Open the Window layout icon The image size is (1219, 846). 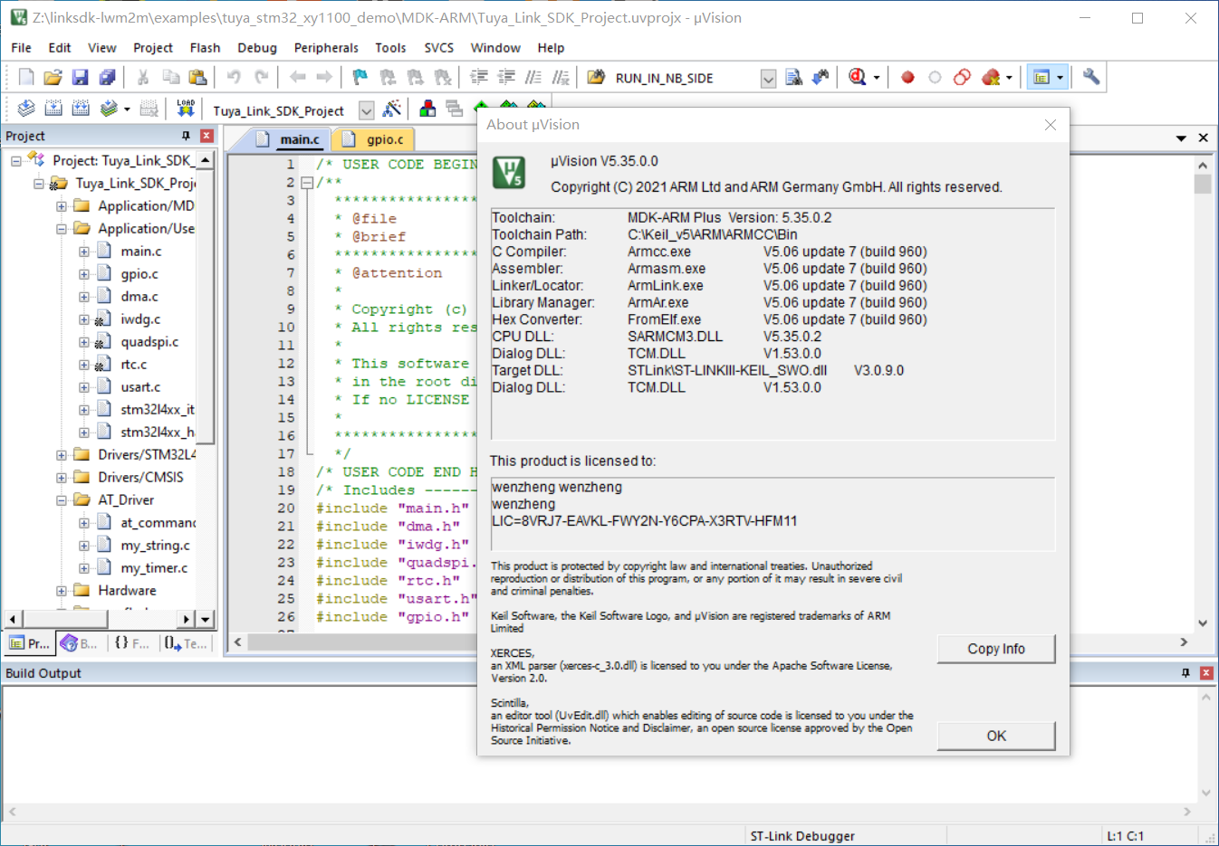(x=1041, y=78)
